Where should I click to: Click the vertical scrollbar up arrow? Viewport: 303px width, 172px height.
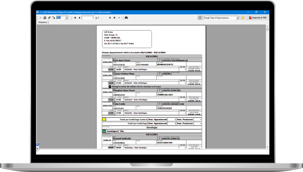[268, 26]
